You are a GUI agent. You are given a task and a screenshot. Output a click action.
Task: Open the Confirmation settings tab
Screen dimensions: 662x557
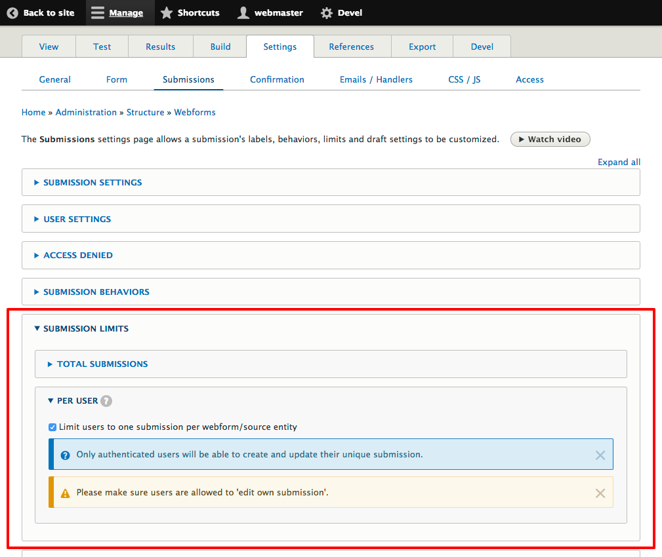[276, 79]
